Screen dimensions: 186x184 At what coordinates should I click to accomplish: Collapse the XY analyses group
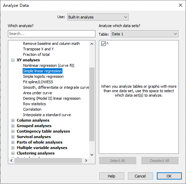click(13, 60)
